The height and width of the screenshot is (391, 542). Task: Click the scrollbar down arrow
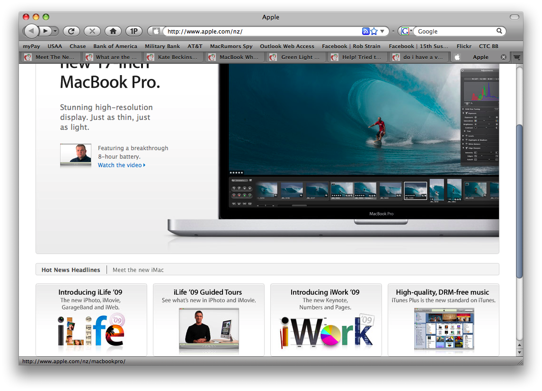click(x=519, y=352)
